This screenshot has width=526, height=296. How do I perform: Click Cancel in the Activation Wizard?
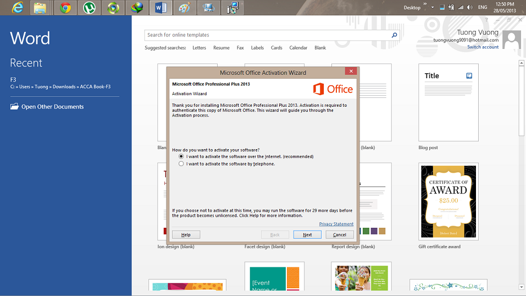click(340, 234)
